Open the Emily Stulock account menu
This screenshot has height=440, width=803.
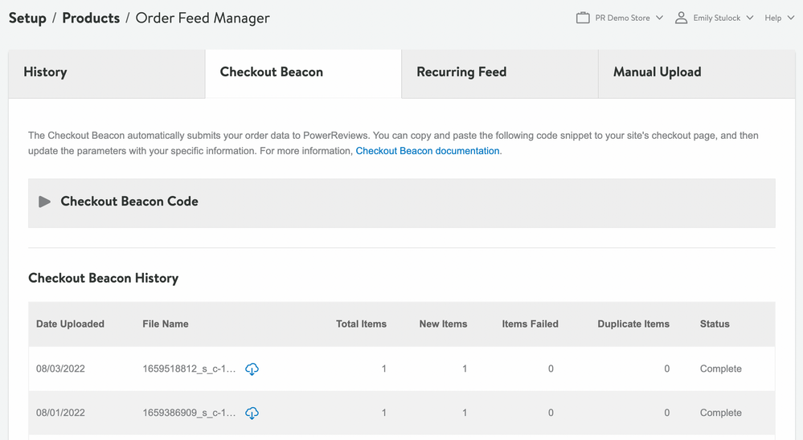tap(714, 18)
